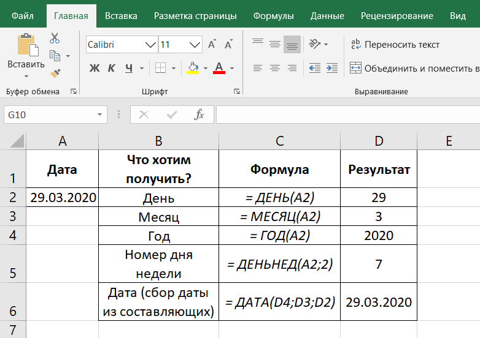Image resolution: width=480 pixels, height=338 pixels.
Task: Align text to the bottom of the cell
Action: (x=292, y=45)
